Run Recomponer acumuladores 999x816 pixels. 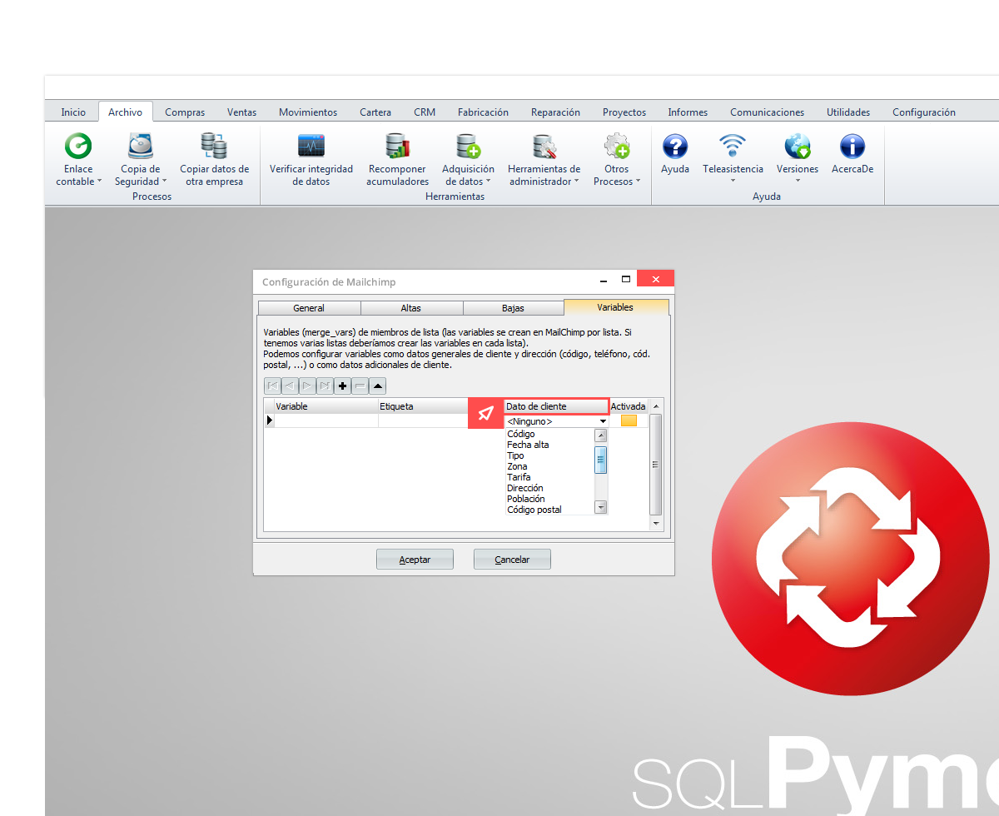[x=397, y=148]
